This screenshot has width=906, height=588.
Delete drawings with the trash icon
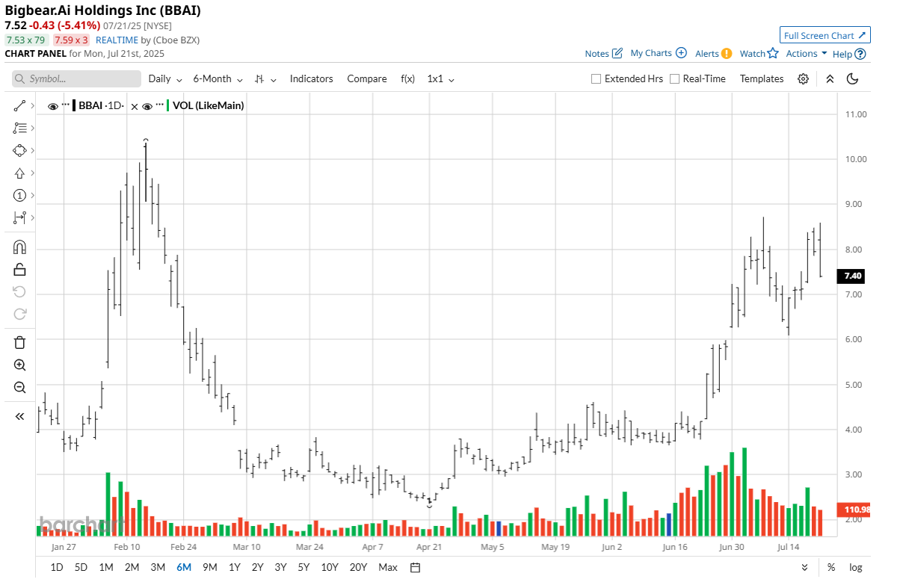19,342
